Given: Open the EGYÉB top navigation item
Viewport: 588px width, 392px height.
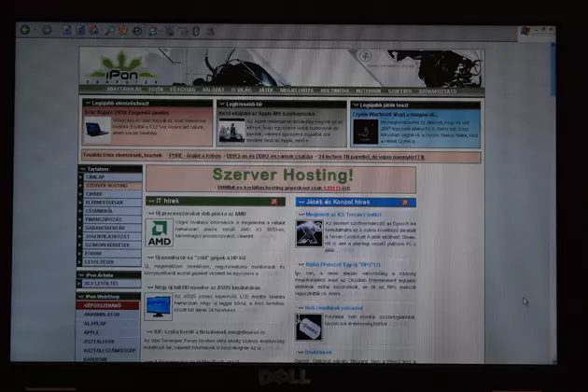Looking at the screenshot, I should click(156, 90).
